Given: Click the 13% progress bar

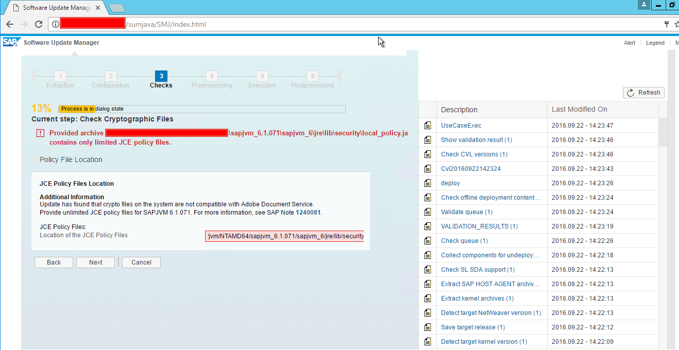Looking at the screenshot, I should click(x=202, y=109).
